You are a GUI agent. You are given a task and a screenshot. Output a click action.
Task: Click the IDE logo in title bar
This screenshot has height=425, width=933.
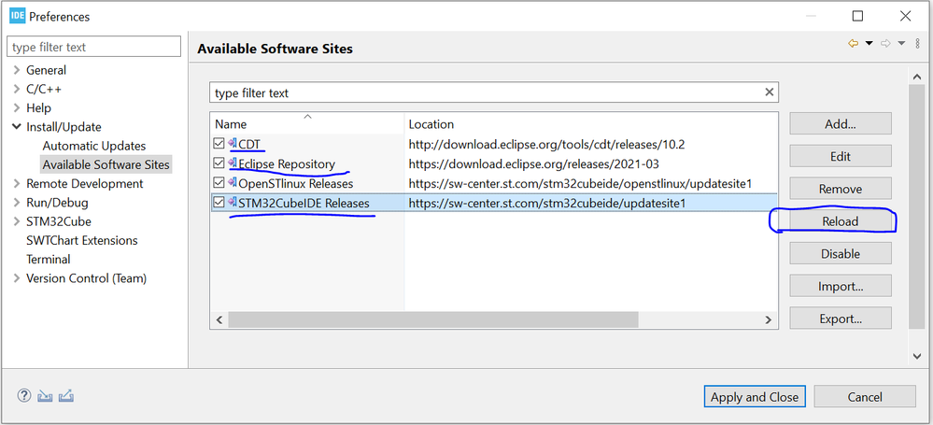[17, 16]
